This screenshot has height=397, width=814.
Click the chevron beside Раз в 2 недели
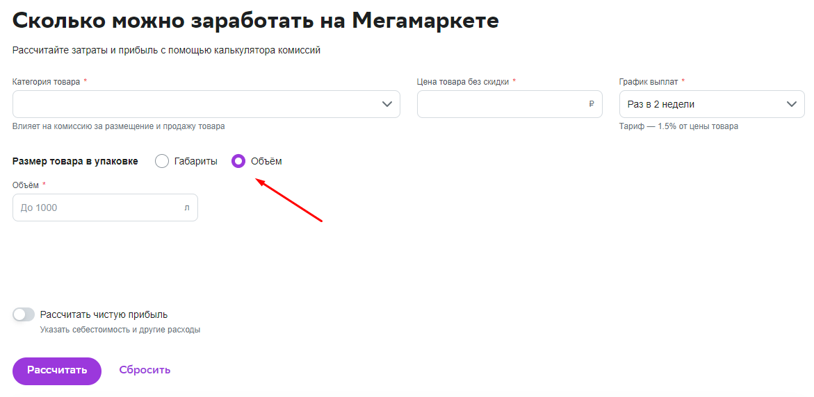coord(792,104)
